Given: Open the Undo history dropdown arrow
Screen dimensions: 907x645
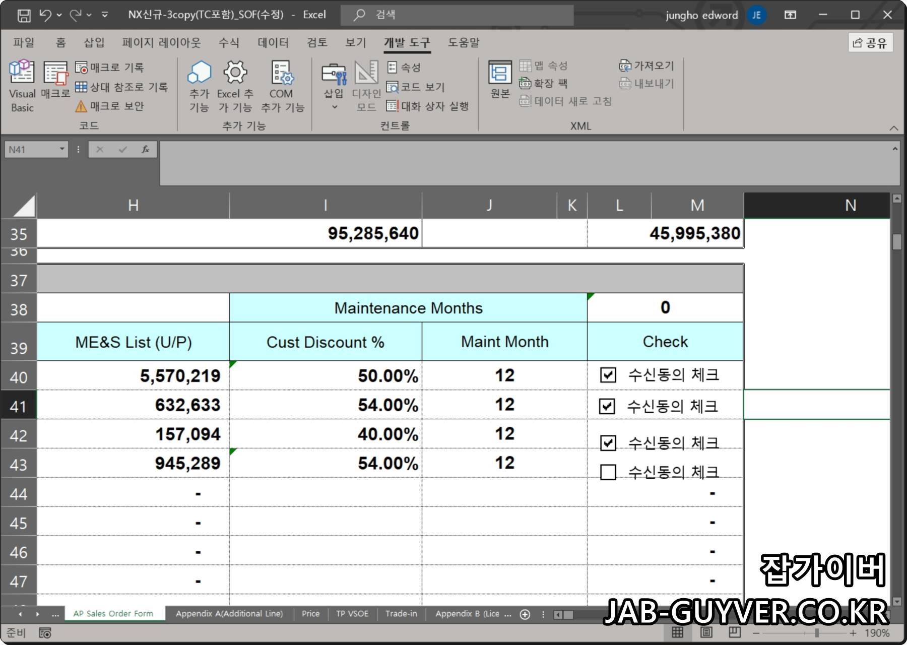Looking at the screenshot, I should coord(59,15).
